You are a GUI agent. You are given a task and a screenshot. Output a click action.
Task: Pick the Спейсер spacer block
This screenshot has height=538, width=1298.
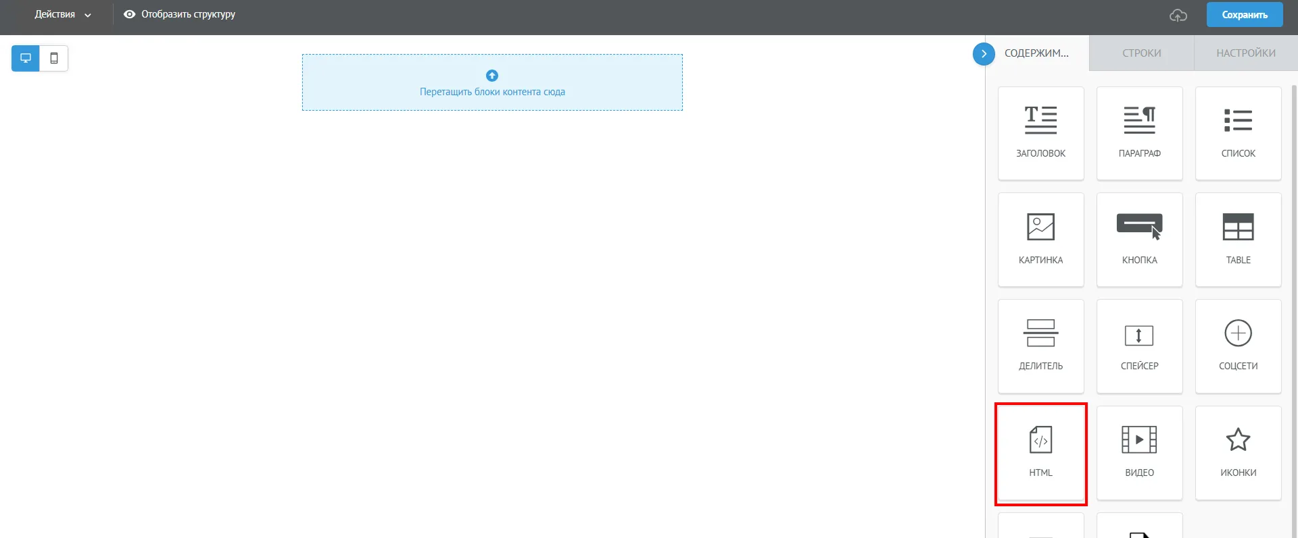(1139, 346)
